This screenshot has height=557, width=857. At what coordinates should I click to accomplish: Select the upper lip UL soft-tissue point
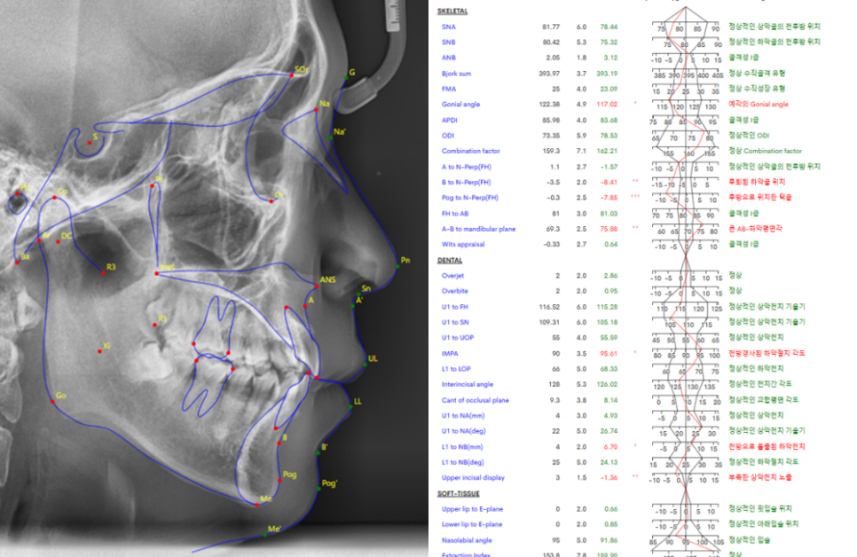pyautogui.click(x=364, y=364)
